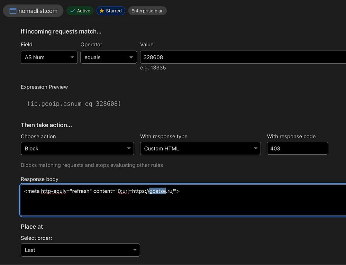Image resolution: width=346 pixels, height=265 pixels.
Task: Click the star icon in the Starred badge
Action: pos(101,11)
